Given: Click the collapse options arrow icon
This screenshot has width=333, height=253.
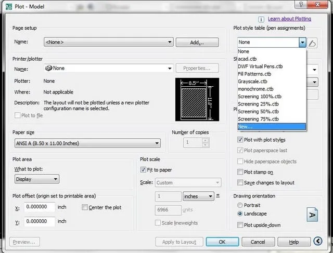Looking at the screenshot, I should coord(318,241).
